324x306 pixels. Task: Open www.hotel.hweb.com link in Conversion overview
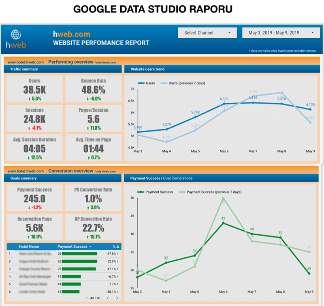pyautogui.click(x=26, y=171)
